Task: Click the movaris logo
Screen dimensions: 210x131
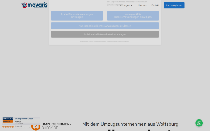Action: [x=34, y=5]
